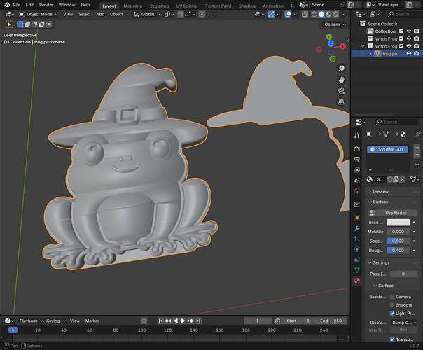
Task: Toggle camera view with the camera gizmo
Action: [341, 91]
